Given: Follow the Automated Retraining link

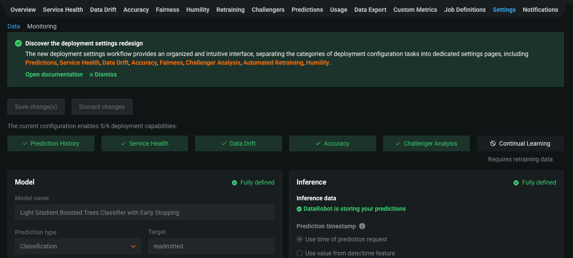Looking at the screenshot, I should [x=273, y=63].
